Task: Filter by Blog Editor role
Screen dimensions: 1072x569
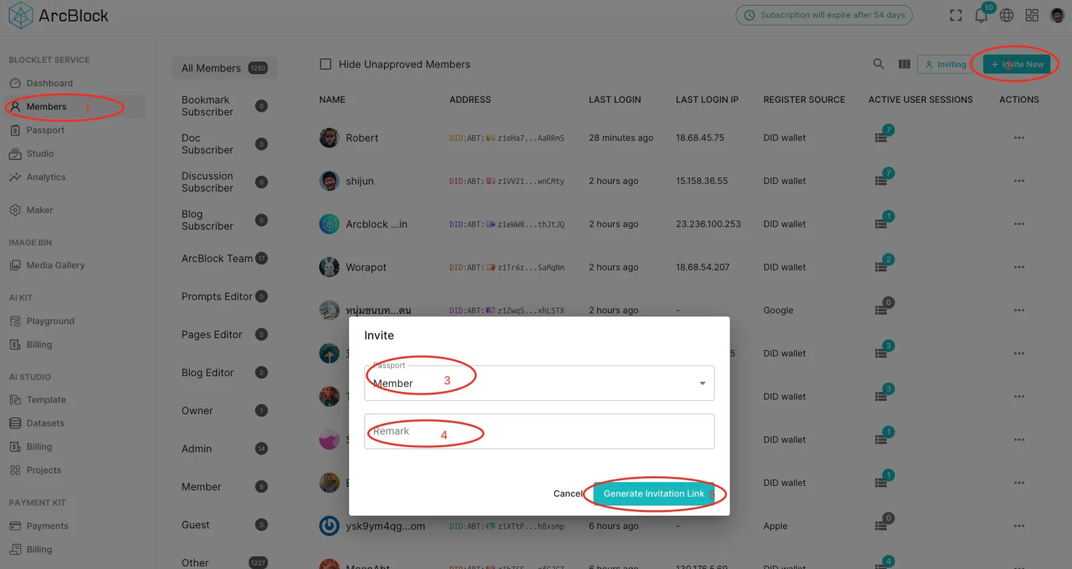Action: (224, 373)
